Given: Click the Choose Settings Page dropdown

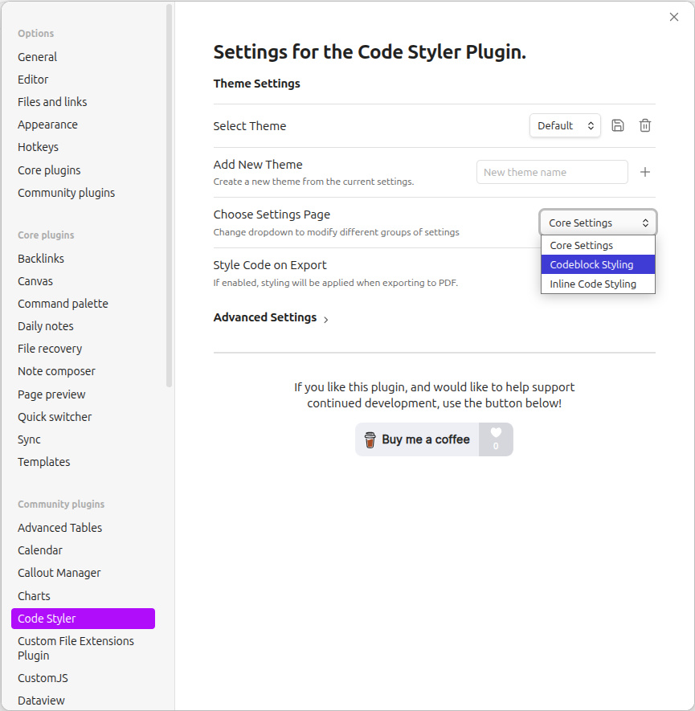Looking at the screenshot, I should click(x=598, y=223).
